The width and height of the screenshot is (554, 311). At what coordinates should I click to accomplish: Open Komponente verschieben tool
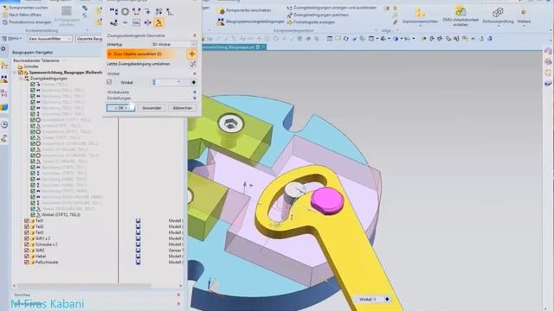(244, 10)
